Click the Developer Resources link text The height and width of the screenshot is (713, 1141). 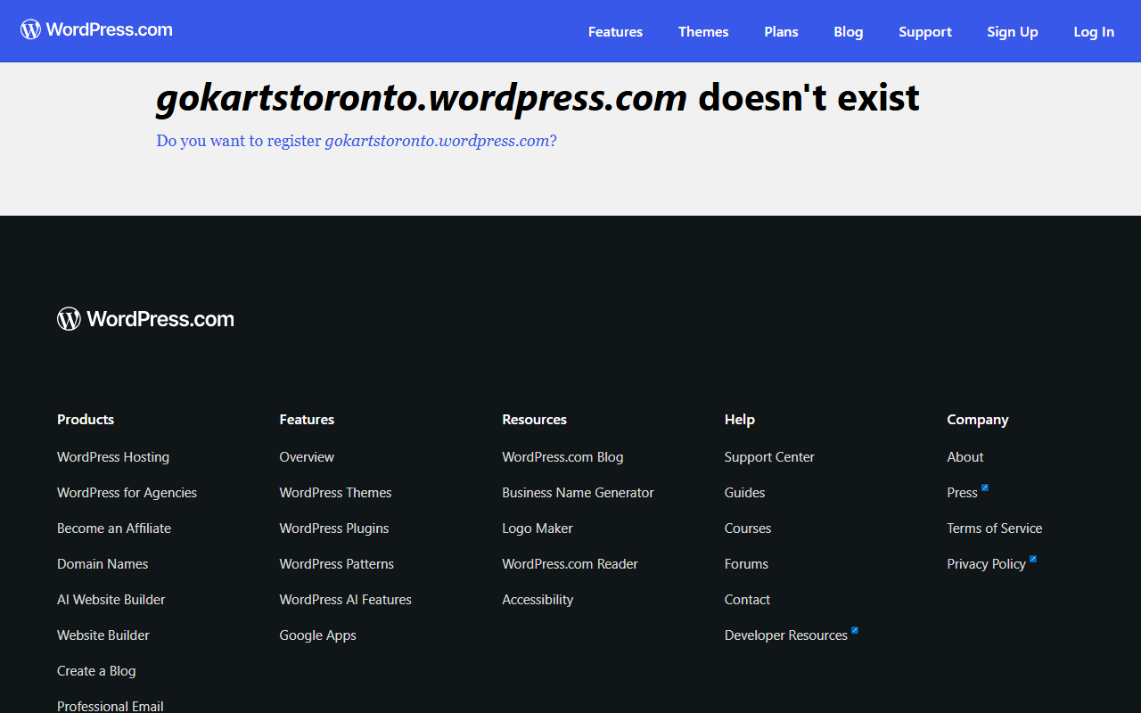click(786, 635)
